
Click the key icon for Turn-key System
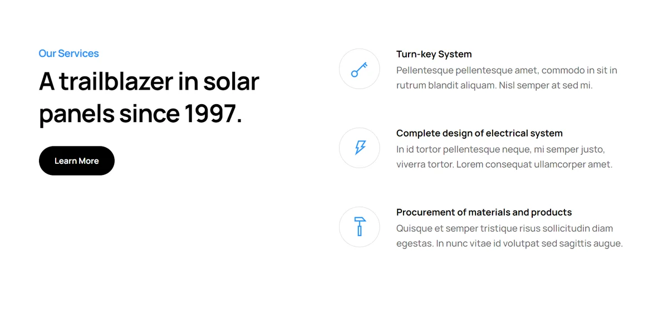(360, 69)
